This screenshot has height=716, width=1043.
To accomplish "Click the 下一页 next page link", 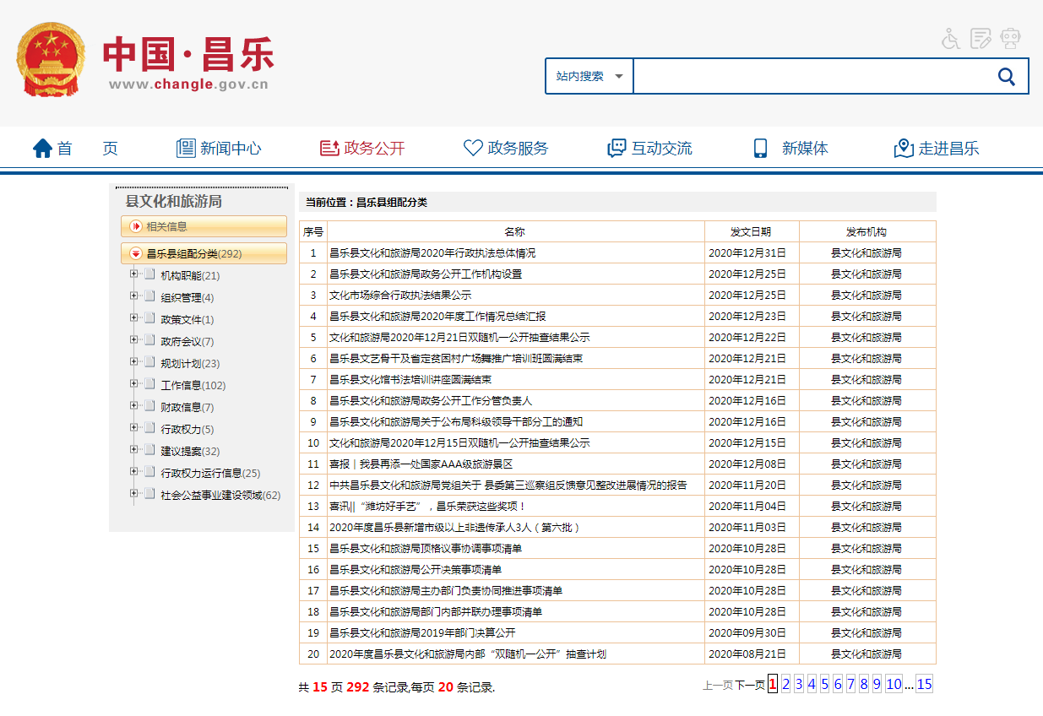I will tap(749, 686).
